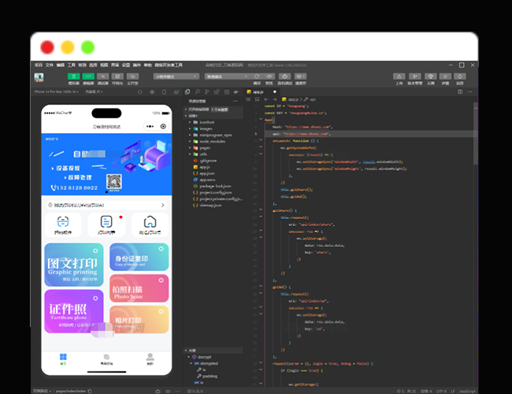
Task: Expand the utils folder in file tree
Action: [202, 154]
